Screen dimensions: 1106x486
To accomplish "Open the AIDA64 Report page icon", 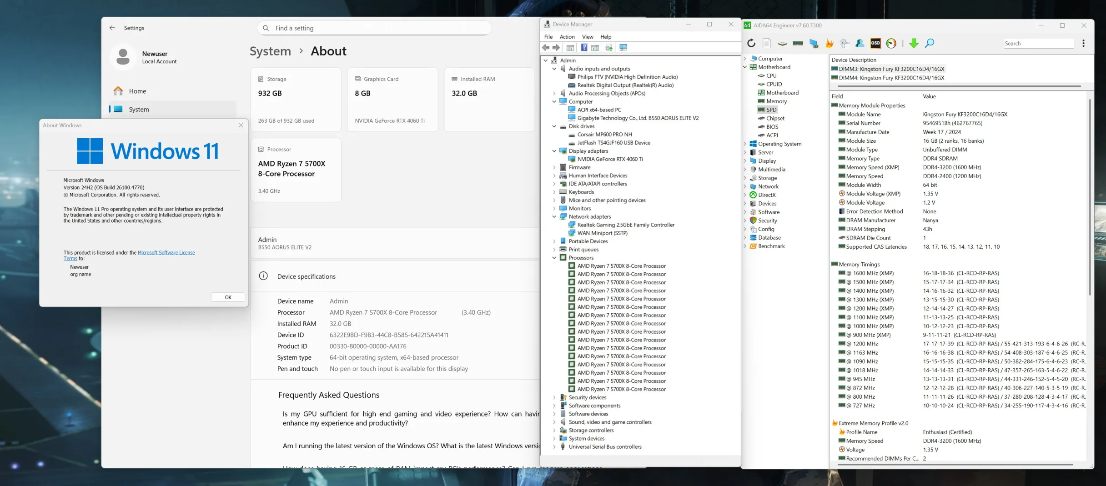I will coord(767,43).
